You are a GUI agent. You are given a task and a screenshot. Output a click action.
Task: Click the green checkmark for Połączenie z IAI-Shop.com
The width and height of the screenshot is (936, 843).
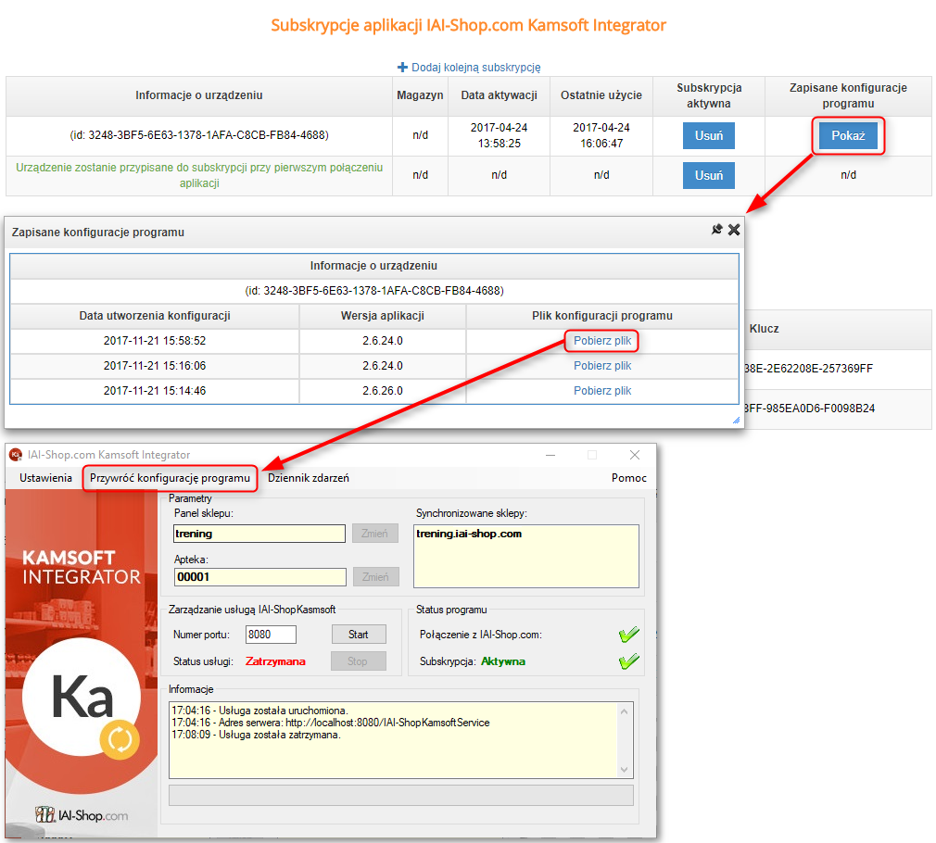(x=628, y=635)
